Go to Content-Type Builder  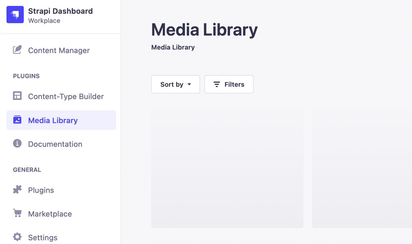pos(61,96)
